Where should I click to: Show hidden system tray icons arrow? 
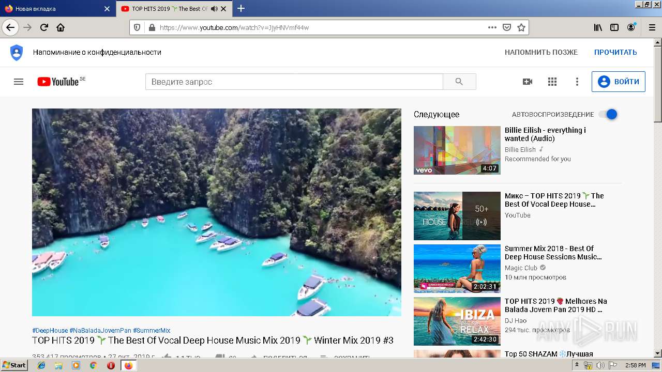pyautogui.click(x=577, y=365)
